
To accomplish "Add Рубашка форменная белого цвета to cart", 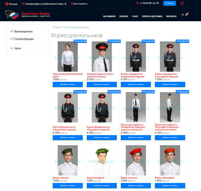I will click(68, 84).
